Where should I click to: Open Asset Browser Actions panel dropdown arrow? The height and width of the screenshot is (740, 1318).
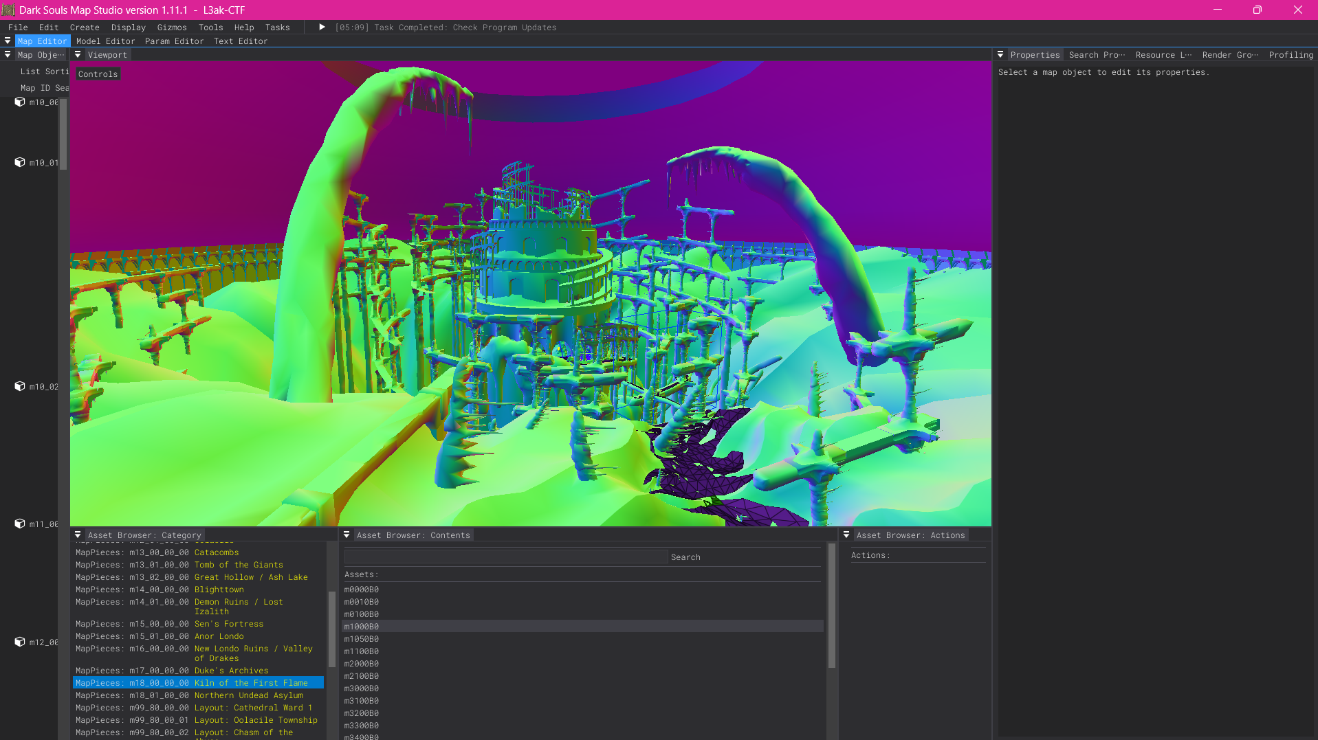tap(846, 535)
